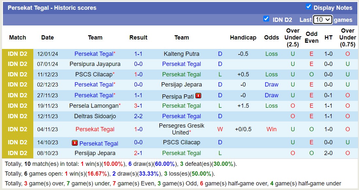Click the IDN D2 badge beside the 27/11/23 match

coord(17,95)
